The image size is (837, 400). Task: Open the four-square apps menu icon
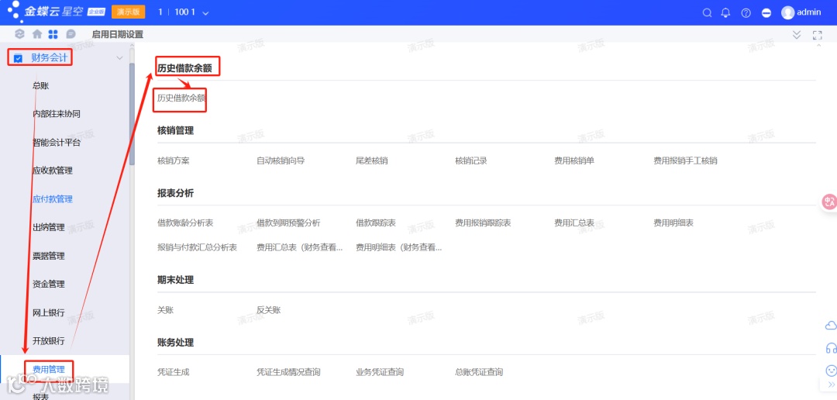coord(53,34)
